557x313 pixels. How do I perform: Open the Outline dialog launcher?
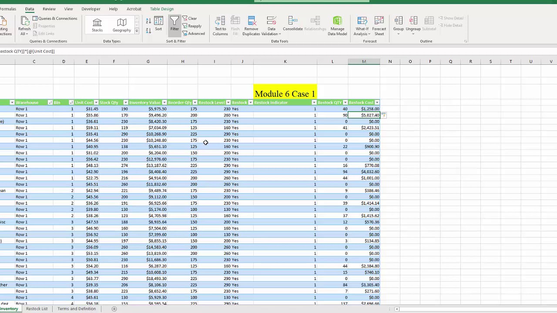coord(466,41)
